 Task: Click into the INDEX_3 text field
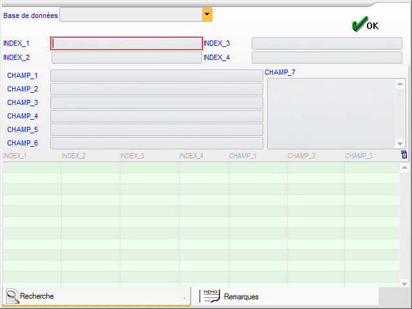(x=326, y=44)
